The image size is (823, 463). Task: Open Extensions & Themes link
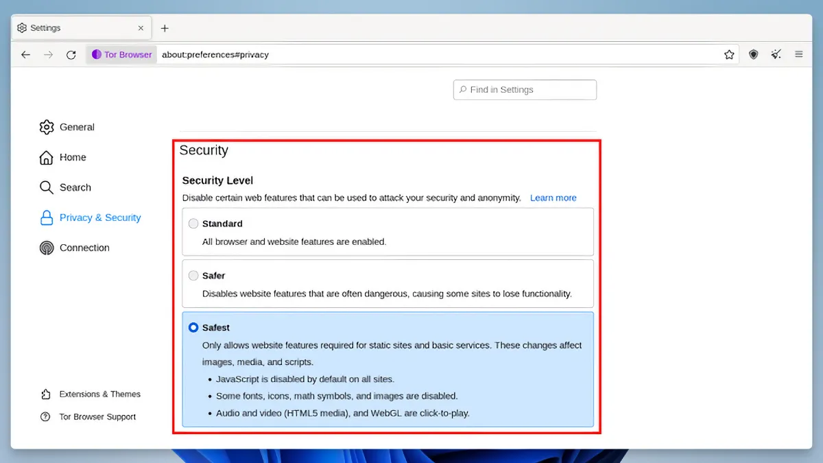tap(99, 394)
